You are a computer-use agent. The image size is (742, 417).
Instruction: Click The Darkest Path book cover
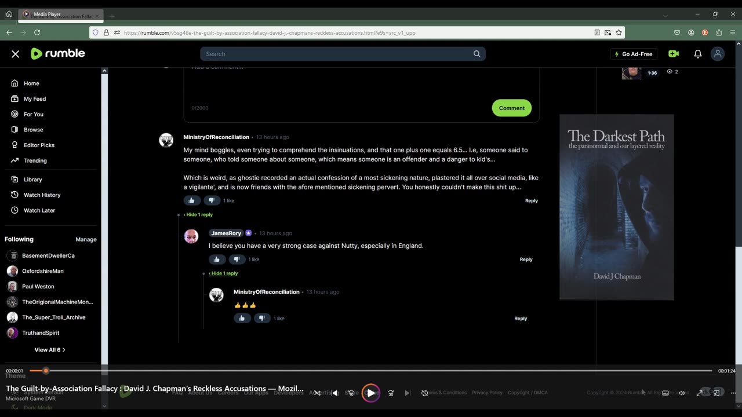616,207
